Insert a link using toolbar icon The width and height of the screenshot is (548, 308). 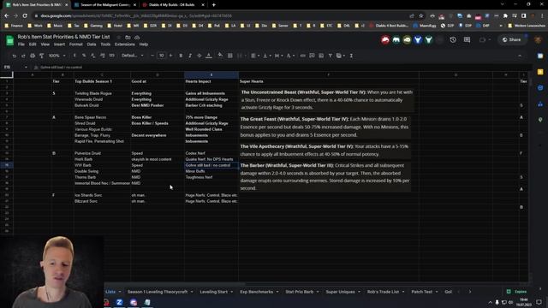pos(302,56)
